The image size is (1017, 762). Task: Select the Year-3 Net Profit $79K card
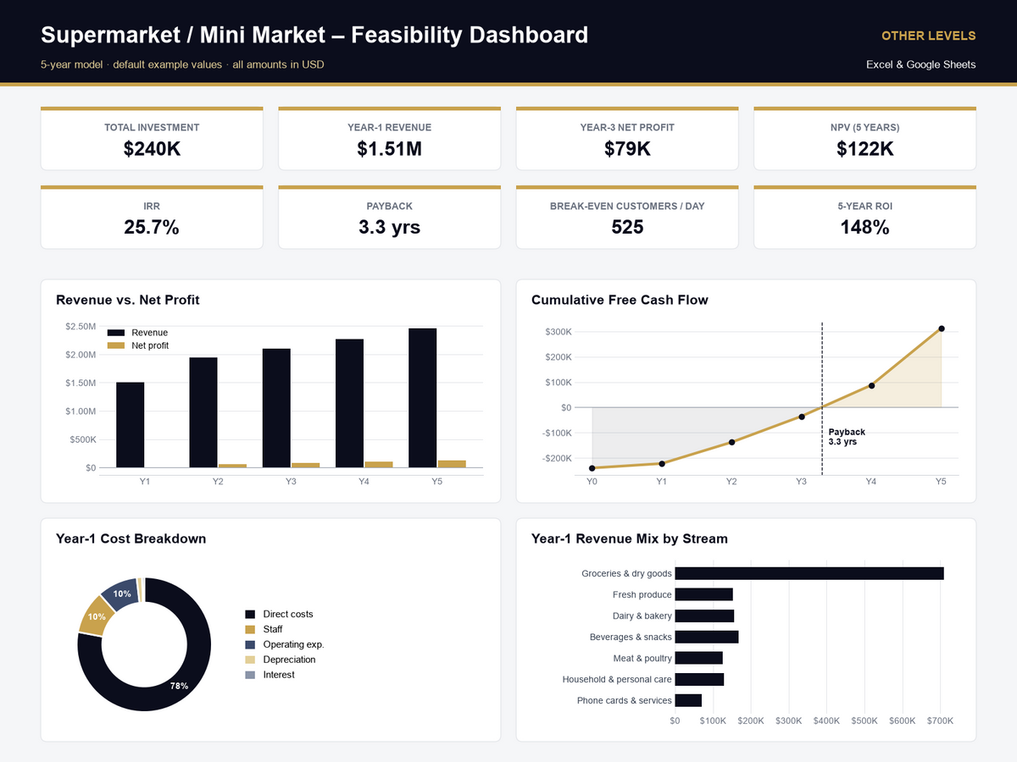(627, 138)
